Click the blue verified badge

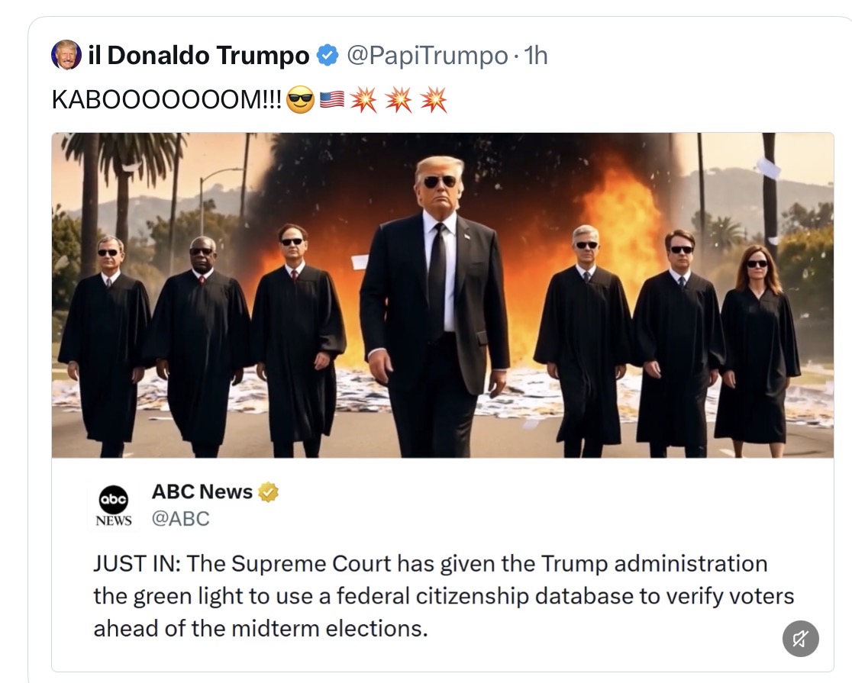[x=327, y=56]
